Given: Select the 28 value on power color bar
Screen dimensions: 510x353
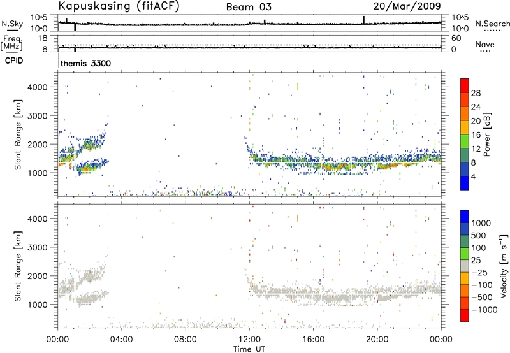Looking at the screenshot, I should coord(476,93).
